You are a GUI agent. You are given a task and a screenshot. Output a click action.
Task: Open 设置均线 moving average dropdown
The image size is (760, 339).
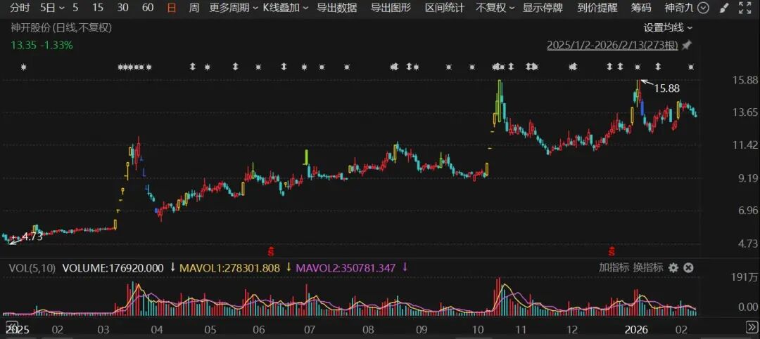point(668,27)
